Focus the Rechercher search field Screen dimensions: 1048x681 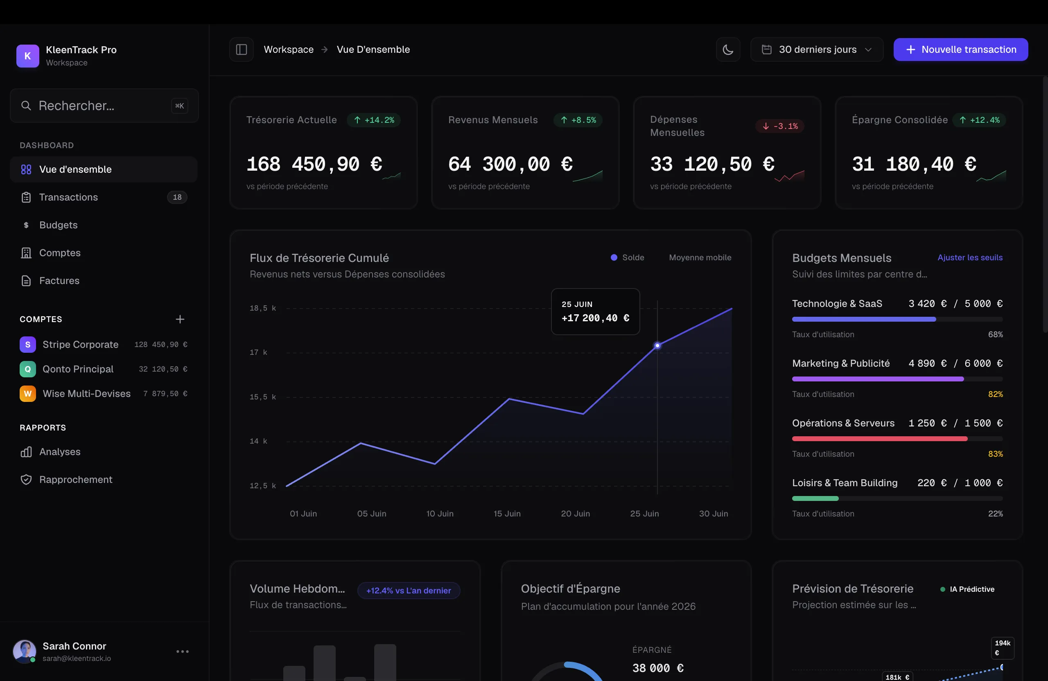pos(104,106)
